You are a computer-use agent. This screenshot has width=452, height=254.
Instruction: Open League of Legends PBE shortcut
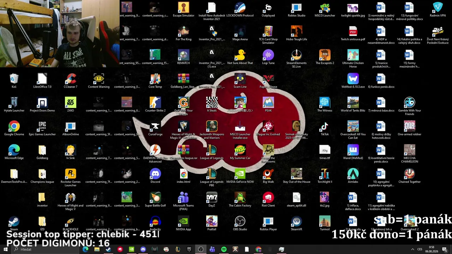[212, 173]
